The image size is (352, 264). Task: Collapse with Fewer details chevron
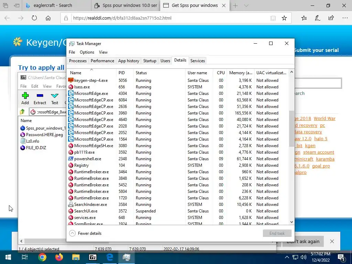tap(72, 233)
